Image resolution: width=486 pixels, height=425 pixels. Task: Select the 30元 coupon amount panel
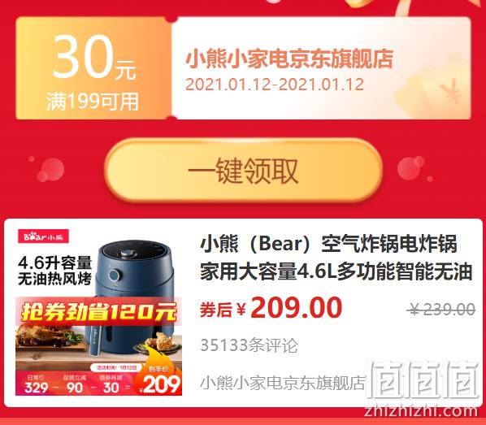pos(93,68)
